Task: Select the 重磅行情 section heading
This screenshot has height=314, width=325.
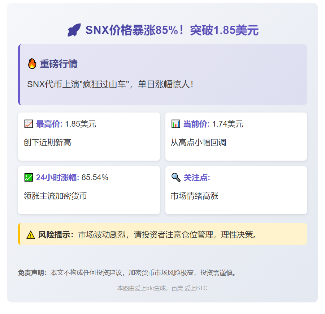Action: [58, 64]
